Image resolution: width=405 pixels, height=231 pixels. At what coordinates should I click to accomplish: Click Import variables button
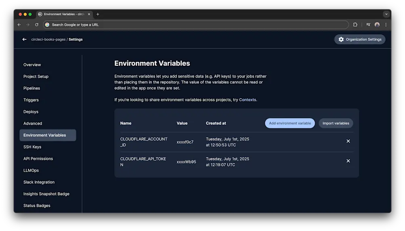click(x=336, y=123)
